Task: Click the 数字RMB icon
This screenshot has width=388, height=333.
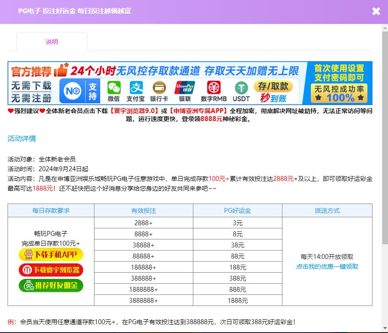Action: [214, 91]
